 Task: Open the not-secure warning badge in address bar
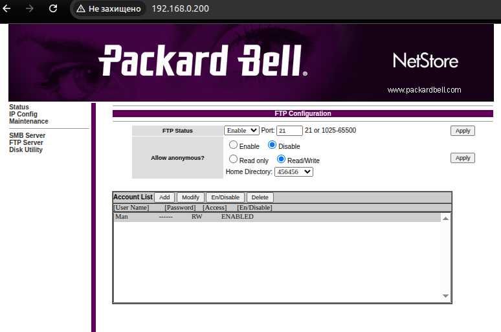point(109,8)
